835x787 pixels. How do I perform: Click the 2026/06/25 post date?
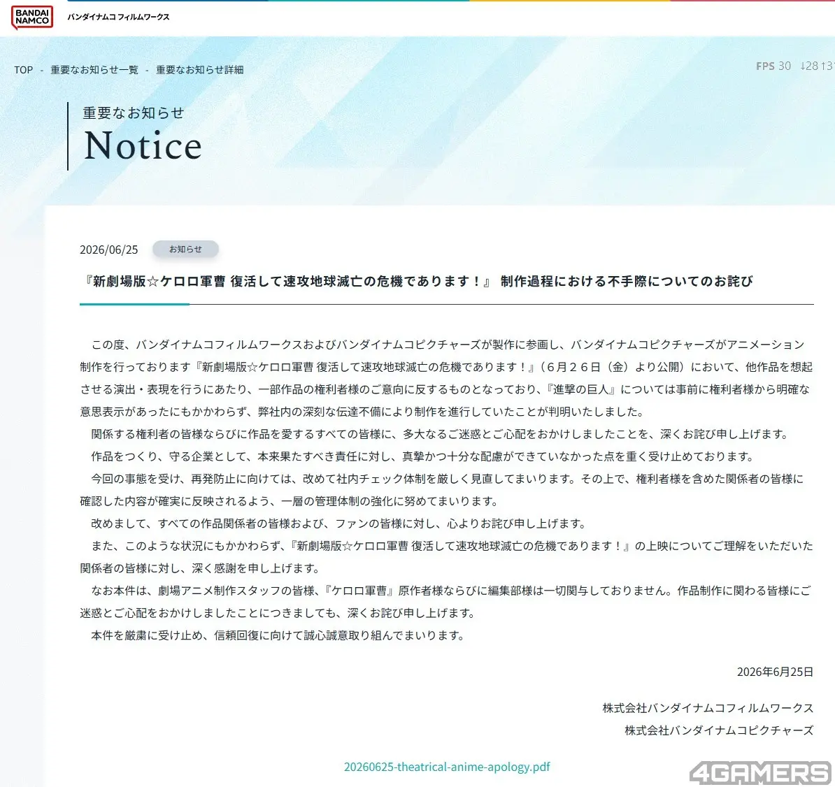(108, 250)
